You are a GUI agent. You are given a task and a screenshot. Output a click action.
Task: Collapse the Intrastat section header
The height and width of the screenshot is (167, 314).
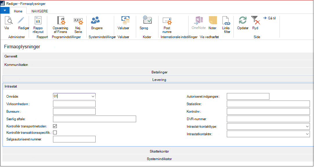coord(158,86)
